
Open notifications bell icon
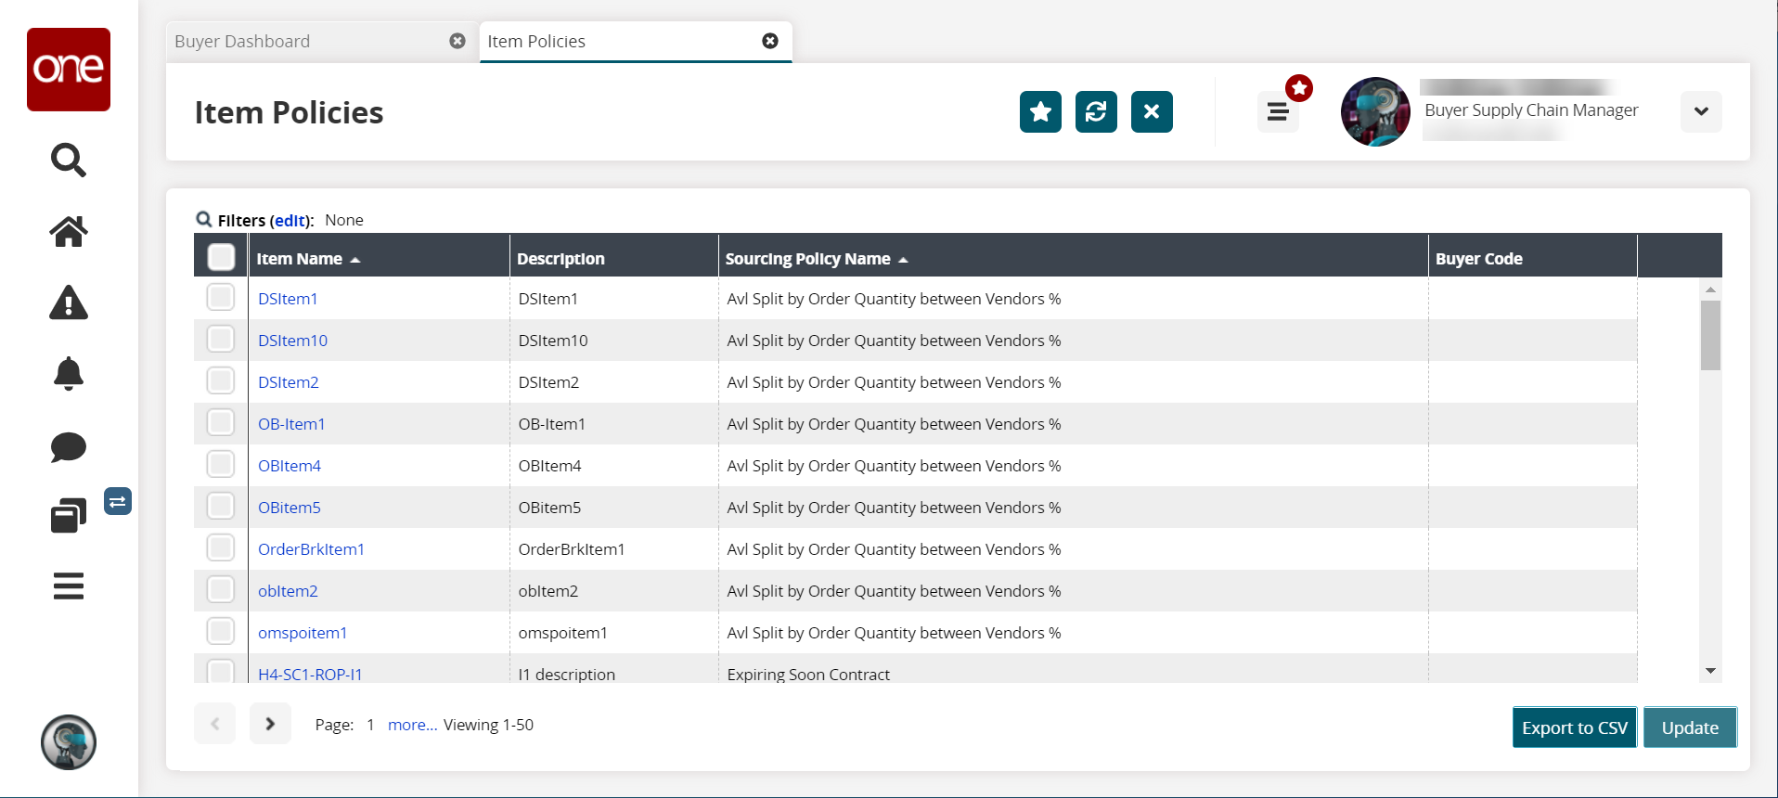click(68, 374)
